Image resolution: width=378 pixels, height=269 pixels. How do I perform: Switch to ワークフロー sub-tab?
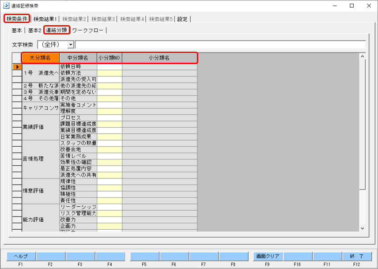(x=88, y=30)
